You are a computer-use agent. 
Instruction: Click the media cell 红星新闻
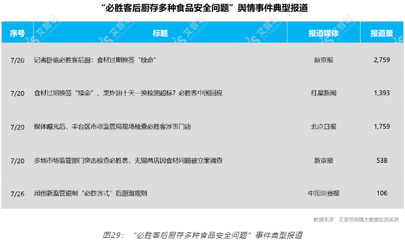323,93
